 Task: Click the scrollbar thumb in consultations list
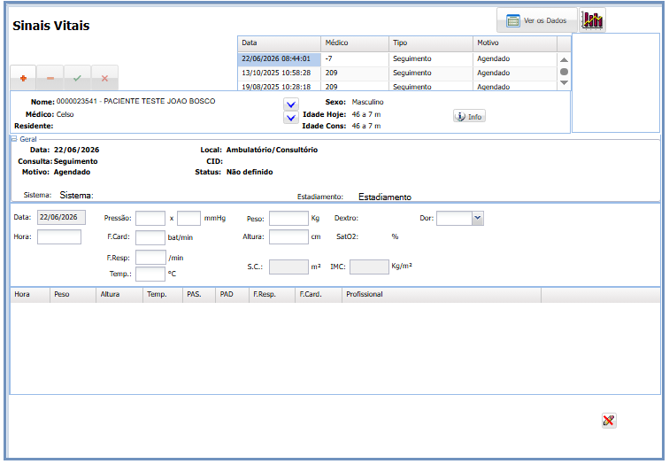coord(564,72)
